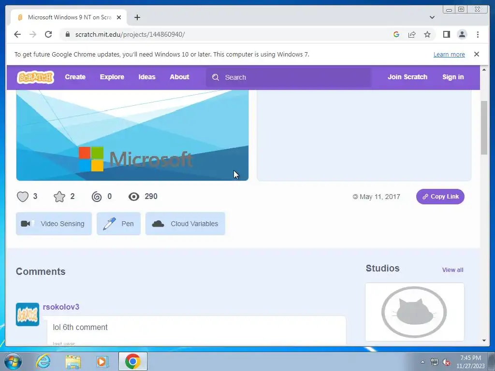Click the address bar URL
Image resolution: width=495 pixels, height=371 pixels.
pyautogui.click(x=130, y=34)
